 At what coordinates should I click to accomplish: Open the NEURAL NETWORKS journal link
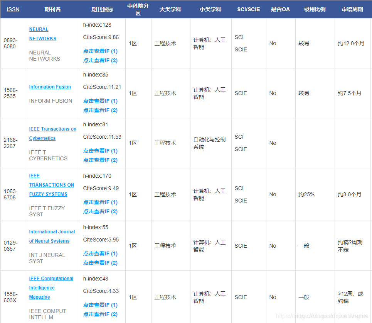click(x=42, y=34)
